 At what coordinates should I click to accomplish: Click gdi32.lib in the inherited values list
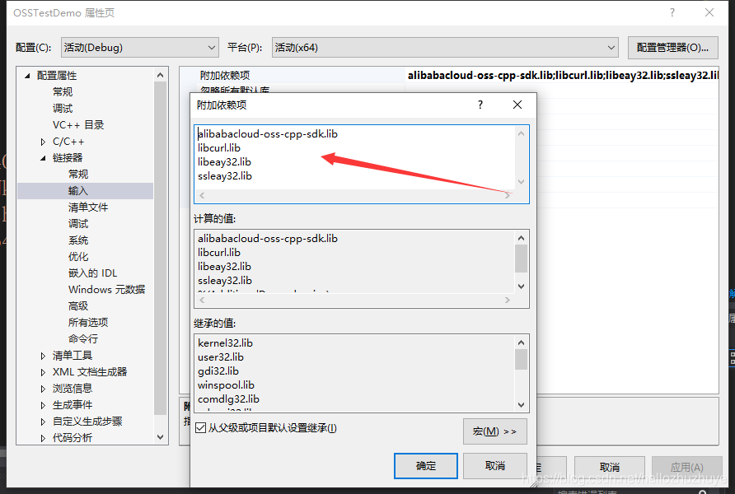(x=218, y=371)
